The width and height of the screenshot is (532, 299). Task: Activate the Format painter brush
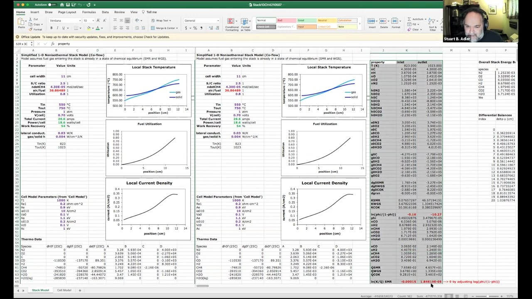tap(35, 29)
